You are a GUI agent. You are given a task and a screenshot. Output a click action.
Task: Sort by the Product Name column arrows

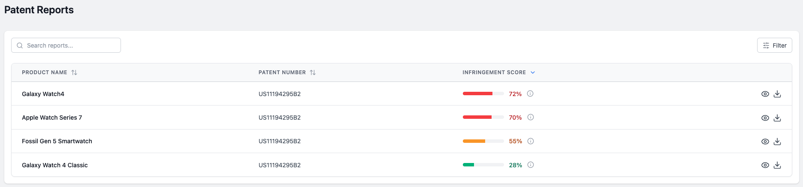[74, 72]
